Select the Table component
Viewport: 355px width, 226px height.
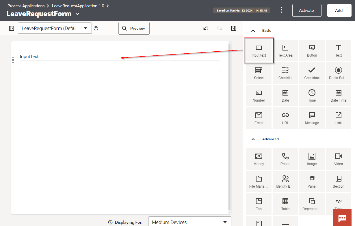285,204
